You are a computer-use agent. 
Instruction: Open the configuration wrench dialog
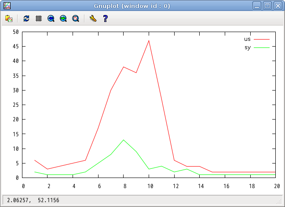[92, 18]
